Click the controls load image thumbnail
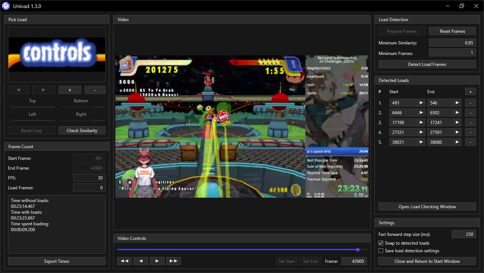 tap(57, 54)
